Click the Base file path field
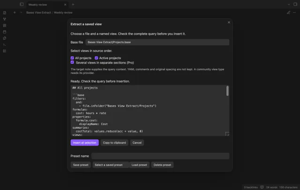Image resolution: width=300 pixels, height=190 pixels. pos(157,42)
